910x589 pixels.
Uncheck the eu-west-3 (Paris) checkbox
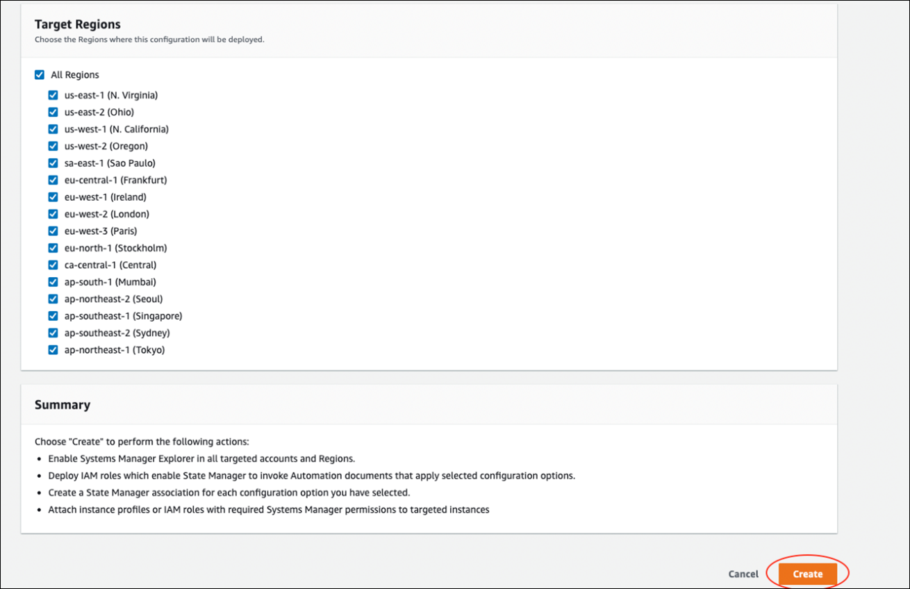tap(53, 231)
